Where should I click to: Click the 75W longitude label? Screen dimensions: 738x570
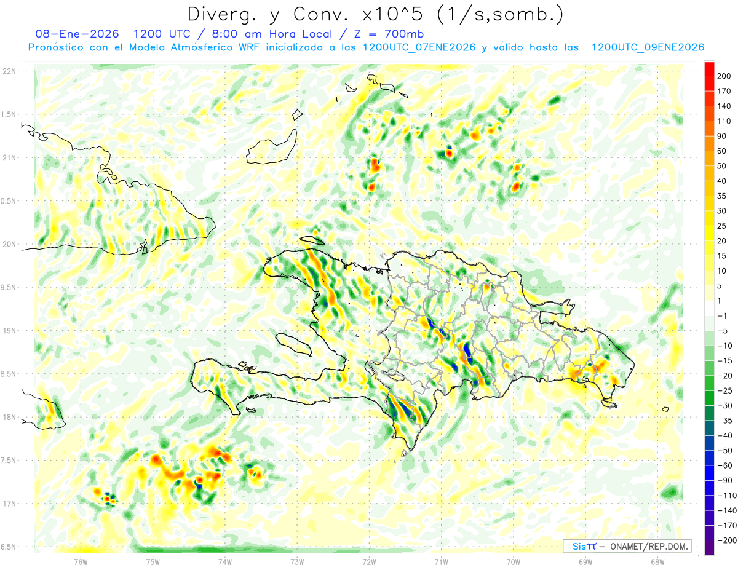(x=153, y=561)
